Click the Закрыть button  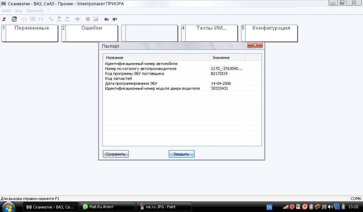coord(181,154)
